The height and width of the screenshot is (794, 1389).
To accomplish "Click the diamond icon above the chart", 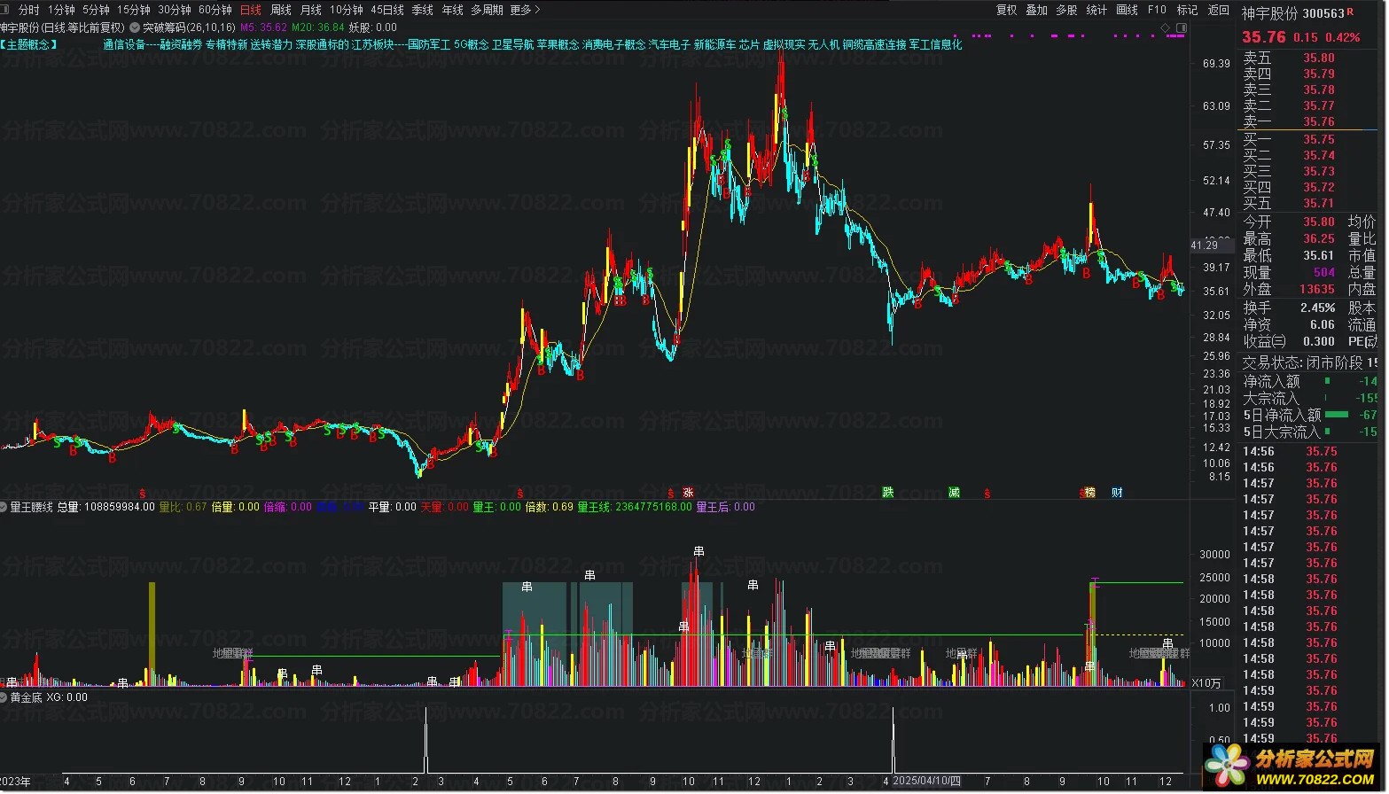I will point(1164,28).
